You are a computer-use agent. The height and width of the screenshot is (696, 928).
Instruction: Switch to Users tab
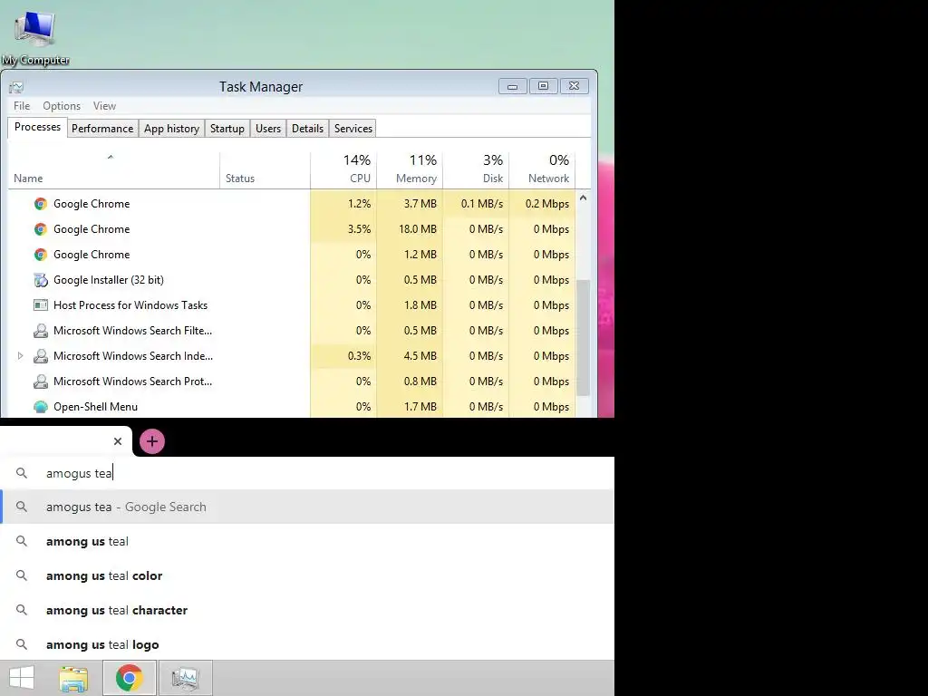[268, 129]
